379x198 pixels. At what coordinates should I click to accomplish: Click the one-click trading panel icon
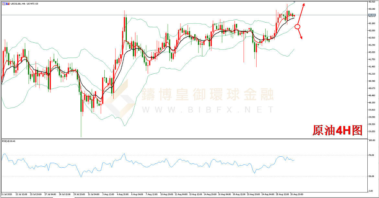tap(3, 3)
